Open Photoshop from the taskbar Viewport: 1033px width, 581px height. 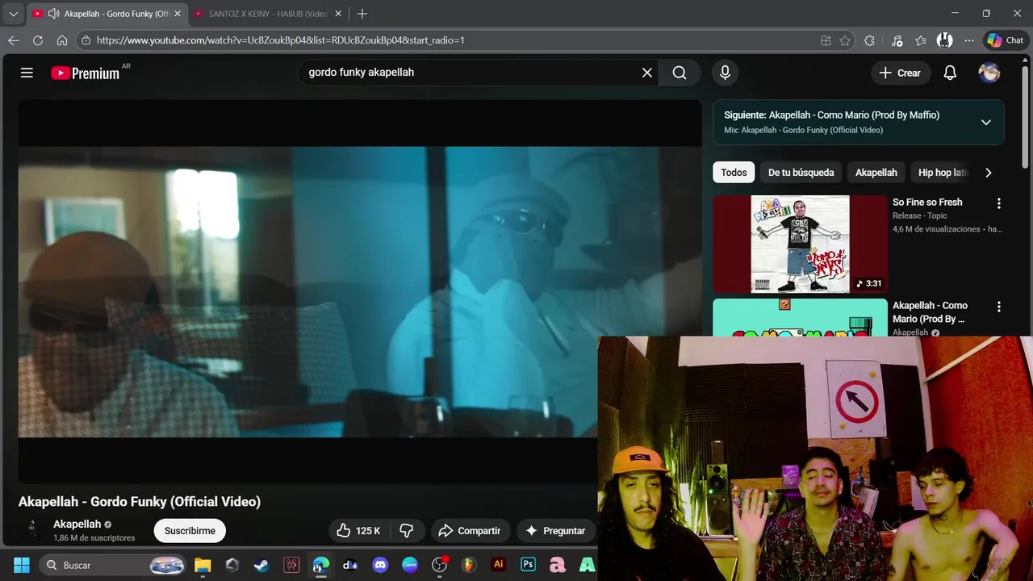(528, 565)
